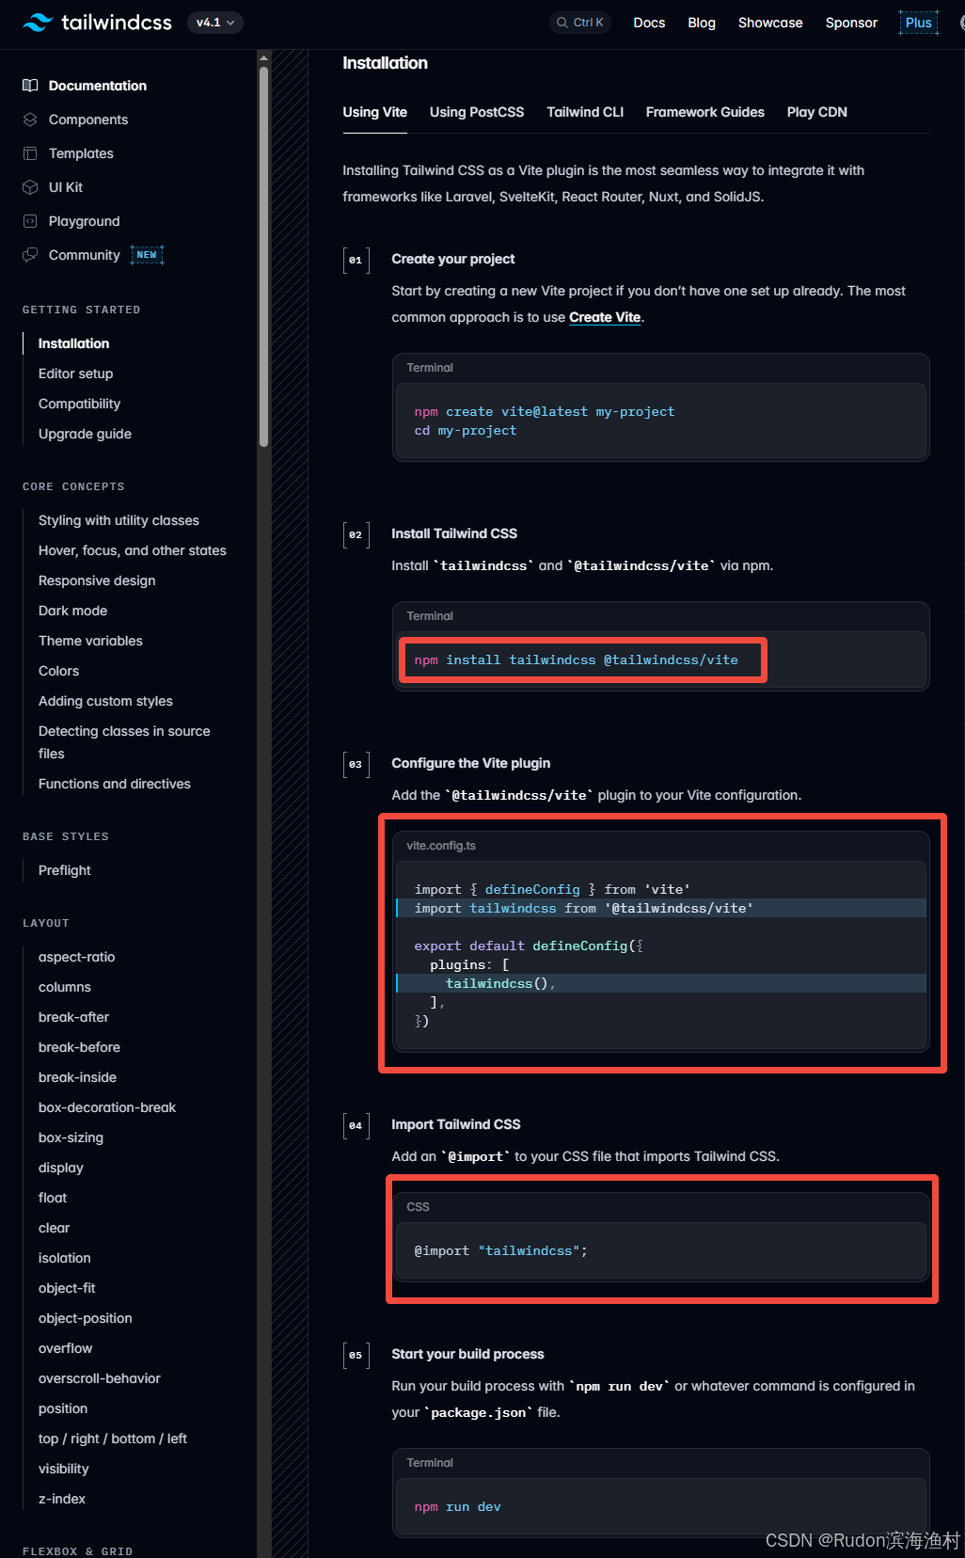Open the Responsive design page
Screen dimensions: 965x1558
(x=97, y=580)
